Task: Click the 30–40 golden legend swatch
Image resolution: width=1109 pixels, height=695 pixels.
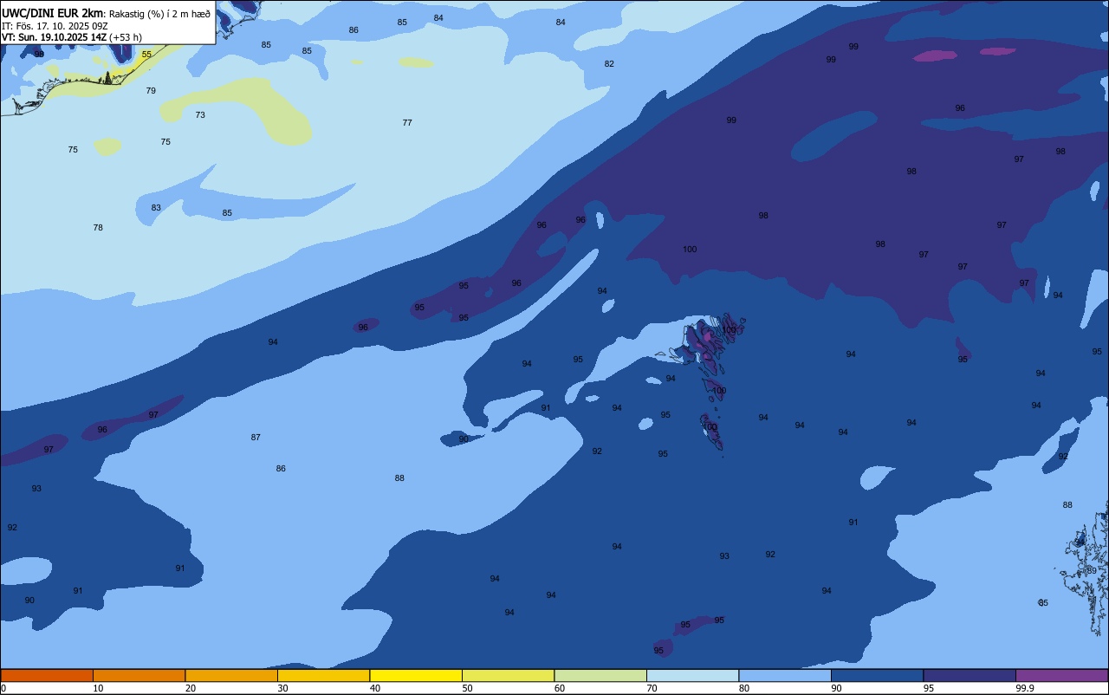Action: (323, 676)
